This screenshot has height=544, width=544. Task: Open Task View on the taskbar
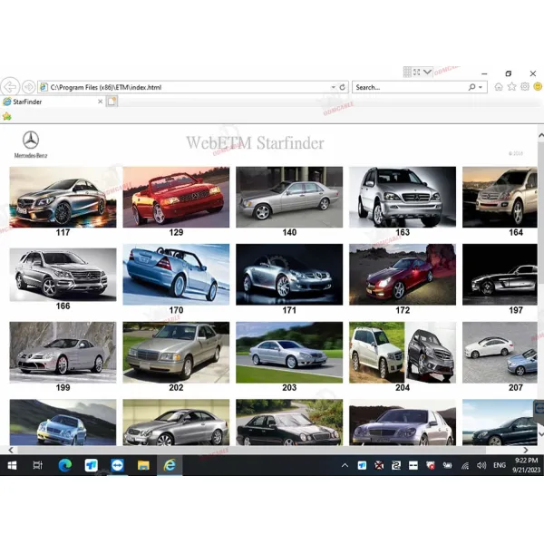pos(37,465)
